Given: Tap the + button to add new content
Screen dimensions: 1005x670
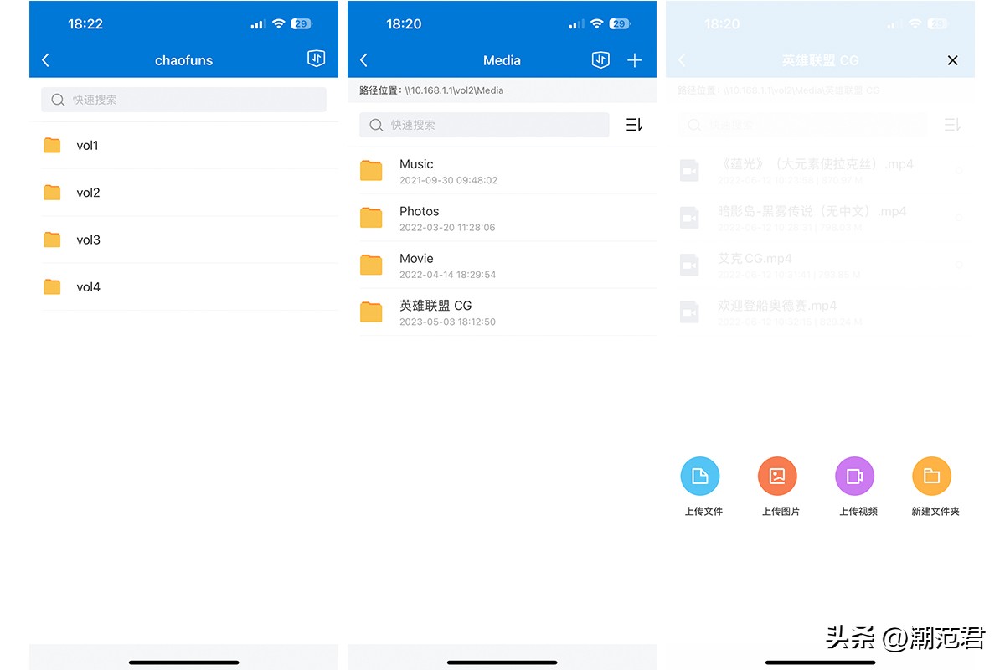Looking at the screenshot, I should pos(634,60).
